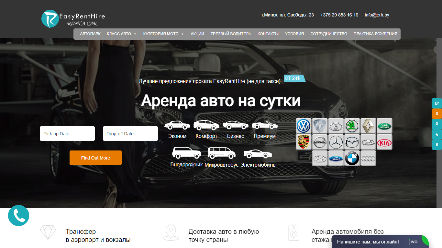Click the Комфорт car class icon
This screenshot has height=248, width=442.
click(206, 125)
